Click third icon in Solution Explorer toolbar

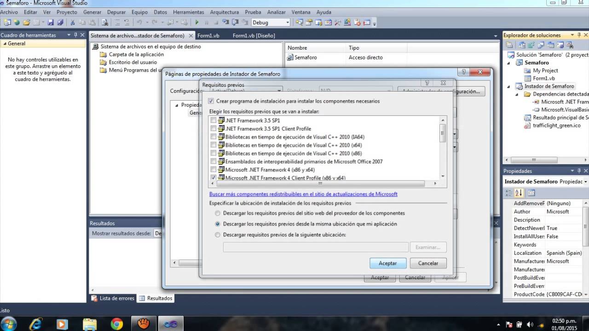pos(531,45)
